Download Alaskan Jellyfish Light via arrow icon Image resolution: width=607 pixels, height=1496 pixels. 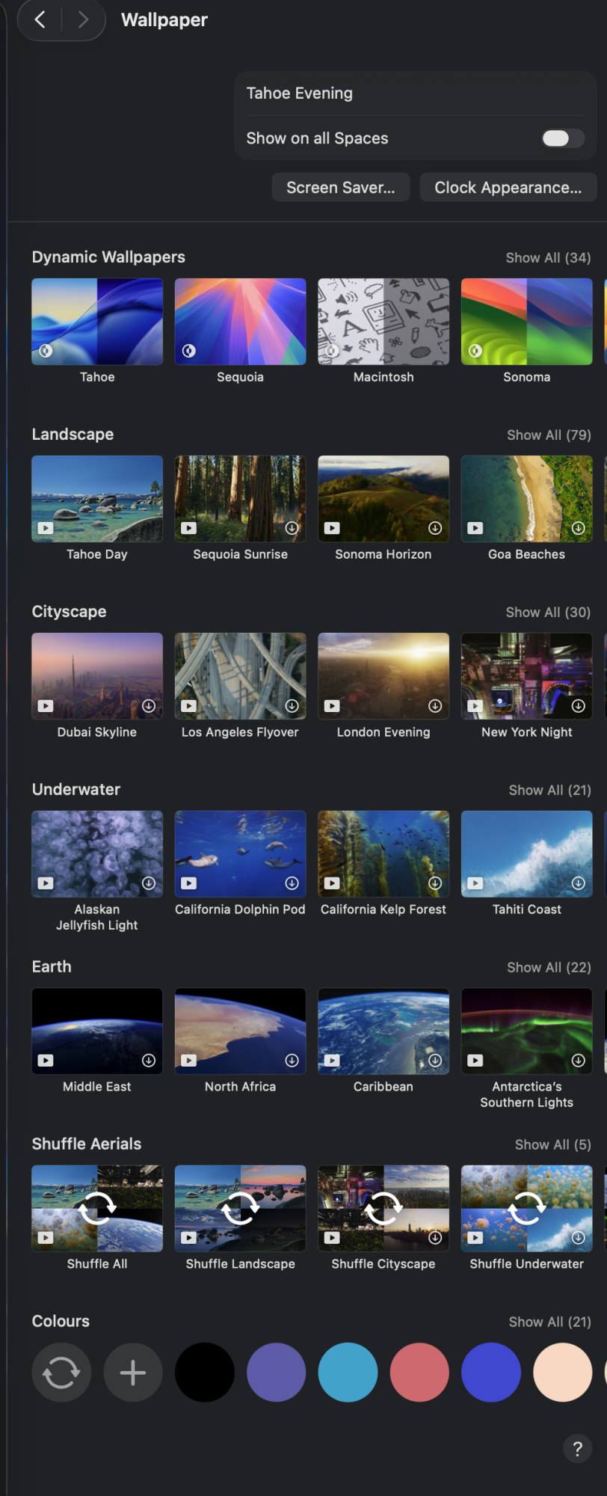coord(149,883)
